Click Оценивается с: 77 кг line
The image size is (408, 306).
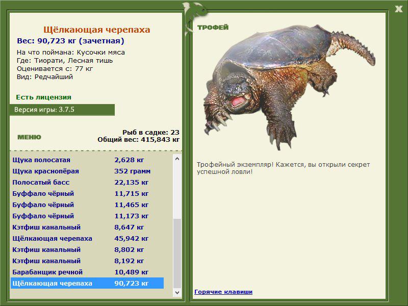pyautogui.click(x=55, y=69)
